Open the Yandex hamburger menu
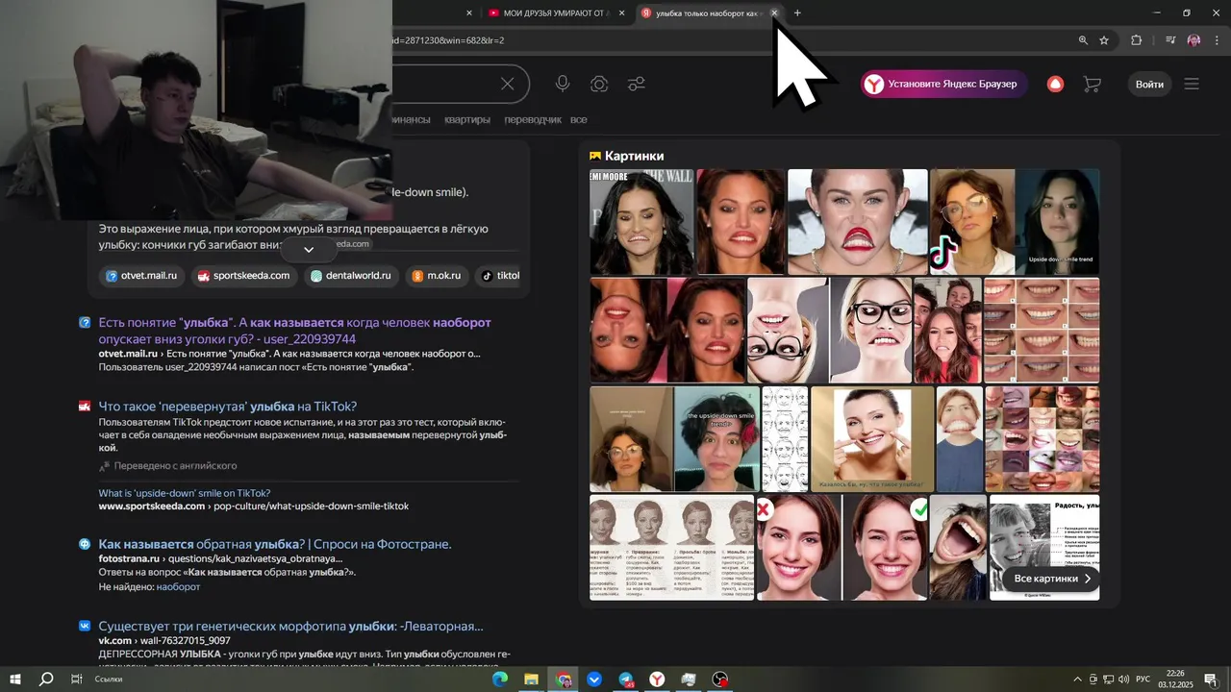Viewport: 1231px width, 692px height. [x=1192, y=84]
